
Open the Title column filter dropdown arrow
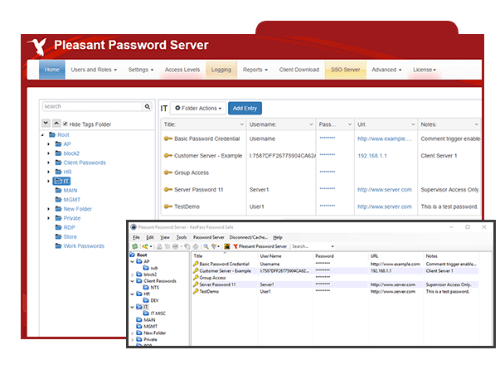pos(241,124)
